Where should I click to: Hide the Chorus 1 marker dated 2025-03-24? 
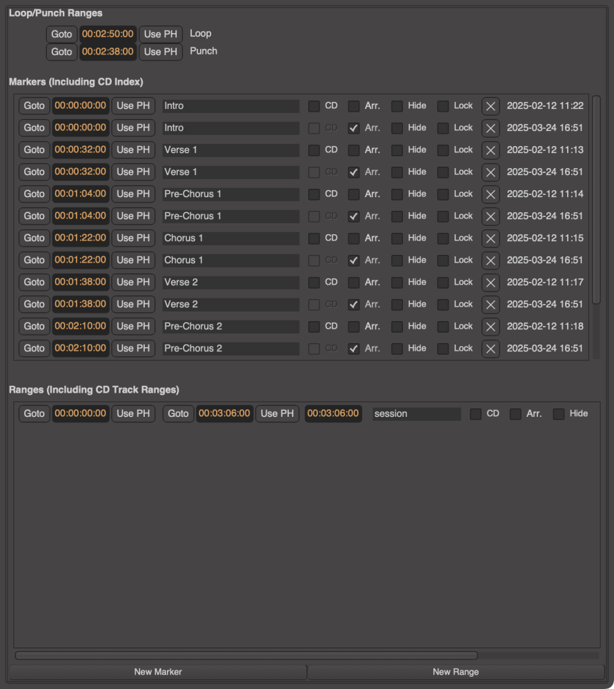[x=397, y=260]
